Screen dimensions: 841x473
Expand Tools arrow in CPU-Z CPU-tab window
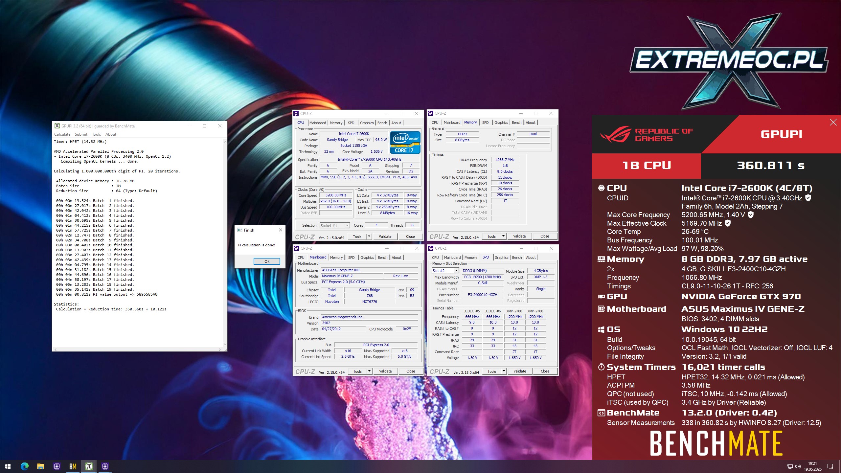click(x=369, y=236)
